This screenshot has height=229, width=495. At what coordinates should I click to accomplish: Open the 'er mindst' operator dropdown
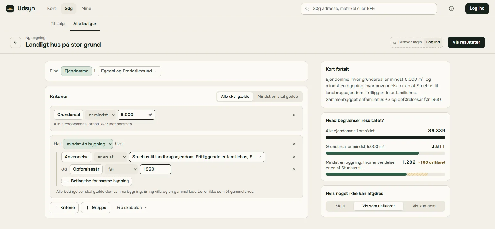tap(101, 115)
